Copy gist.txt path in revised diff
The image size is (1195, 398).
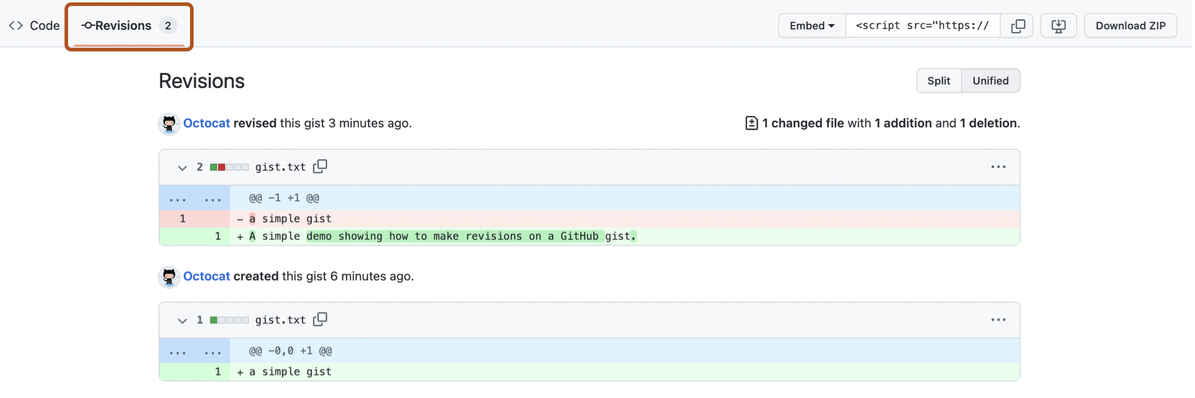[320, 166]
